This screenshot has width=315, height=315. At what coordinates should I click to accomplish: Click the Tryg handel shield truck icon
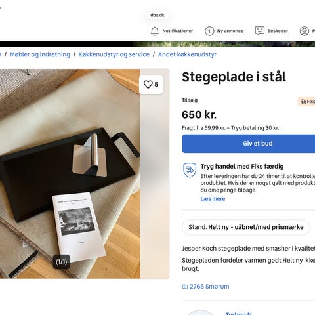190,170
